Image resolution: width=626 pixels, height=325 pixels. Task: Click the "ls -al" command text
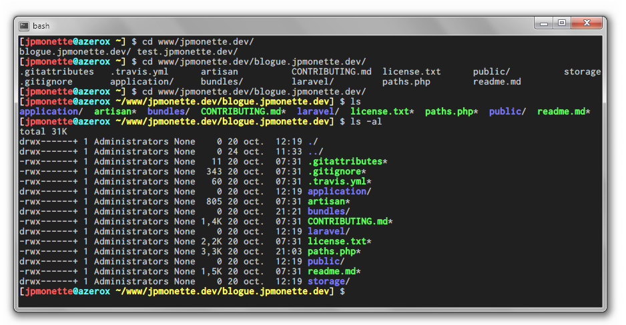click(x=365, y=122)
